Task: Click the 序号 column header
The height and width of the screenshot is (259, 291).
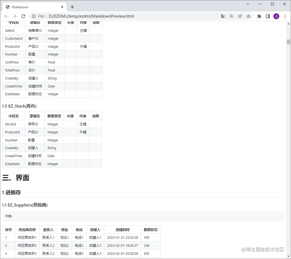Action: click(x=8, y=230)
